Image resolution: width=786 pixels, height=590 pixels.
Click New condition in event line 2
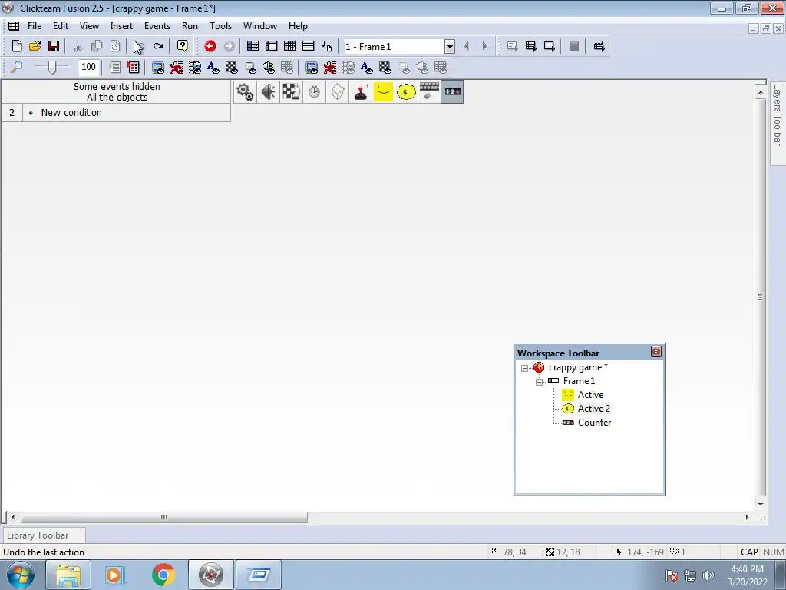coord(71,113)
